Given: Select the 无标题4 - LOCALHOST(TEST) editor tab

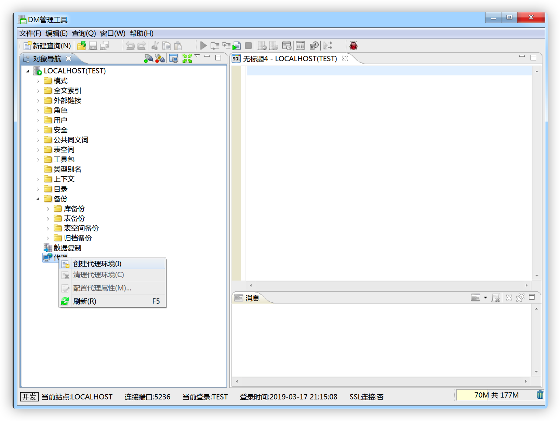Looking at the screenshot, I should pyautogui.click(x=290, y=59).
